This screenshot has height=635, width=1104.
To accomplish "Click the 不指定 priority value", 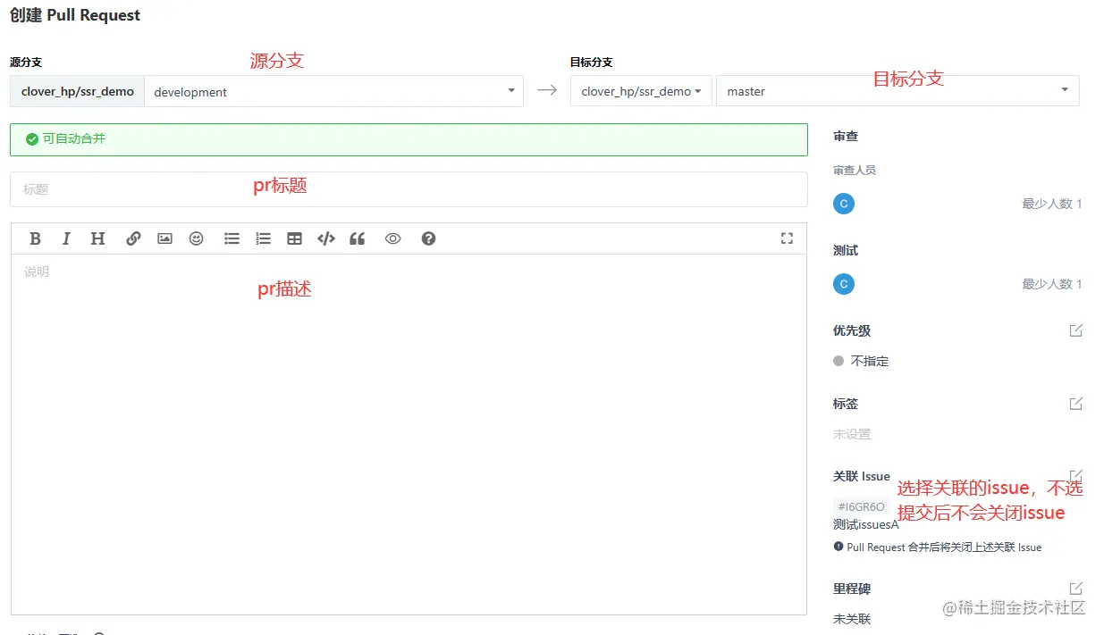I will (870, 361).
